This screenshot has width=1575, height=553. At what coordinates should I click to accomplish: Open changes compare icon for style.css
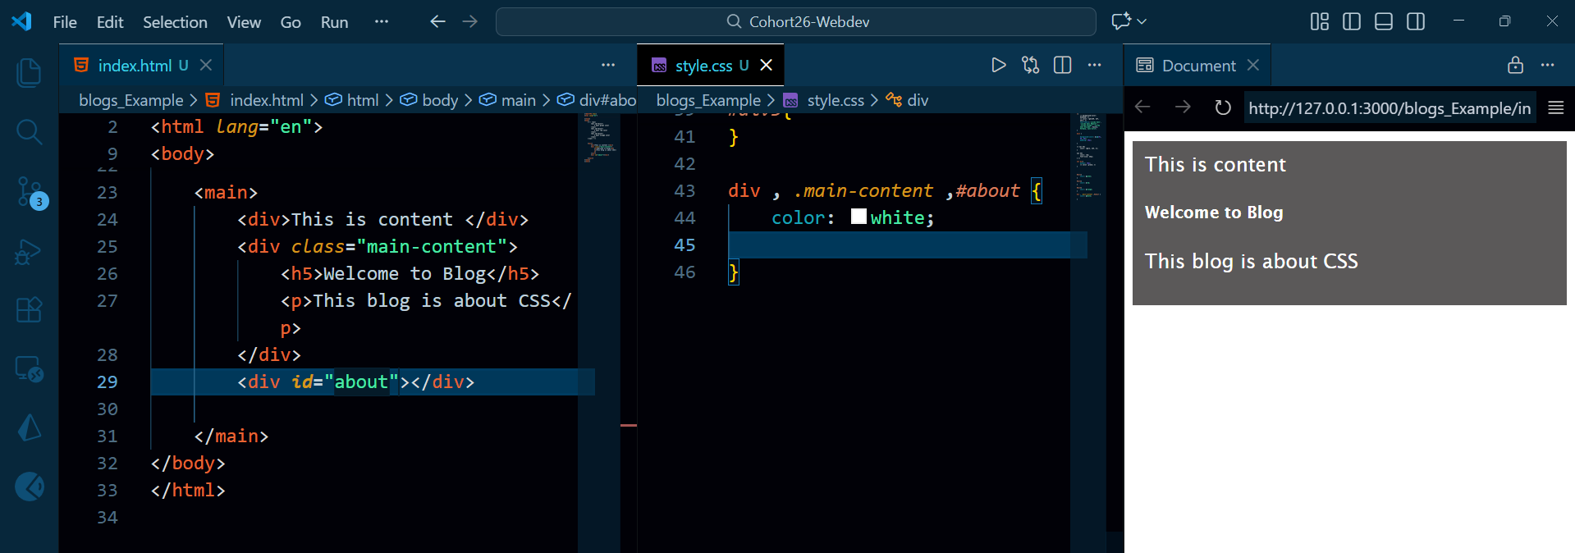pyautogui.click(x=1030, y=65)
